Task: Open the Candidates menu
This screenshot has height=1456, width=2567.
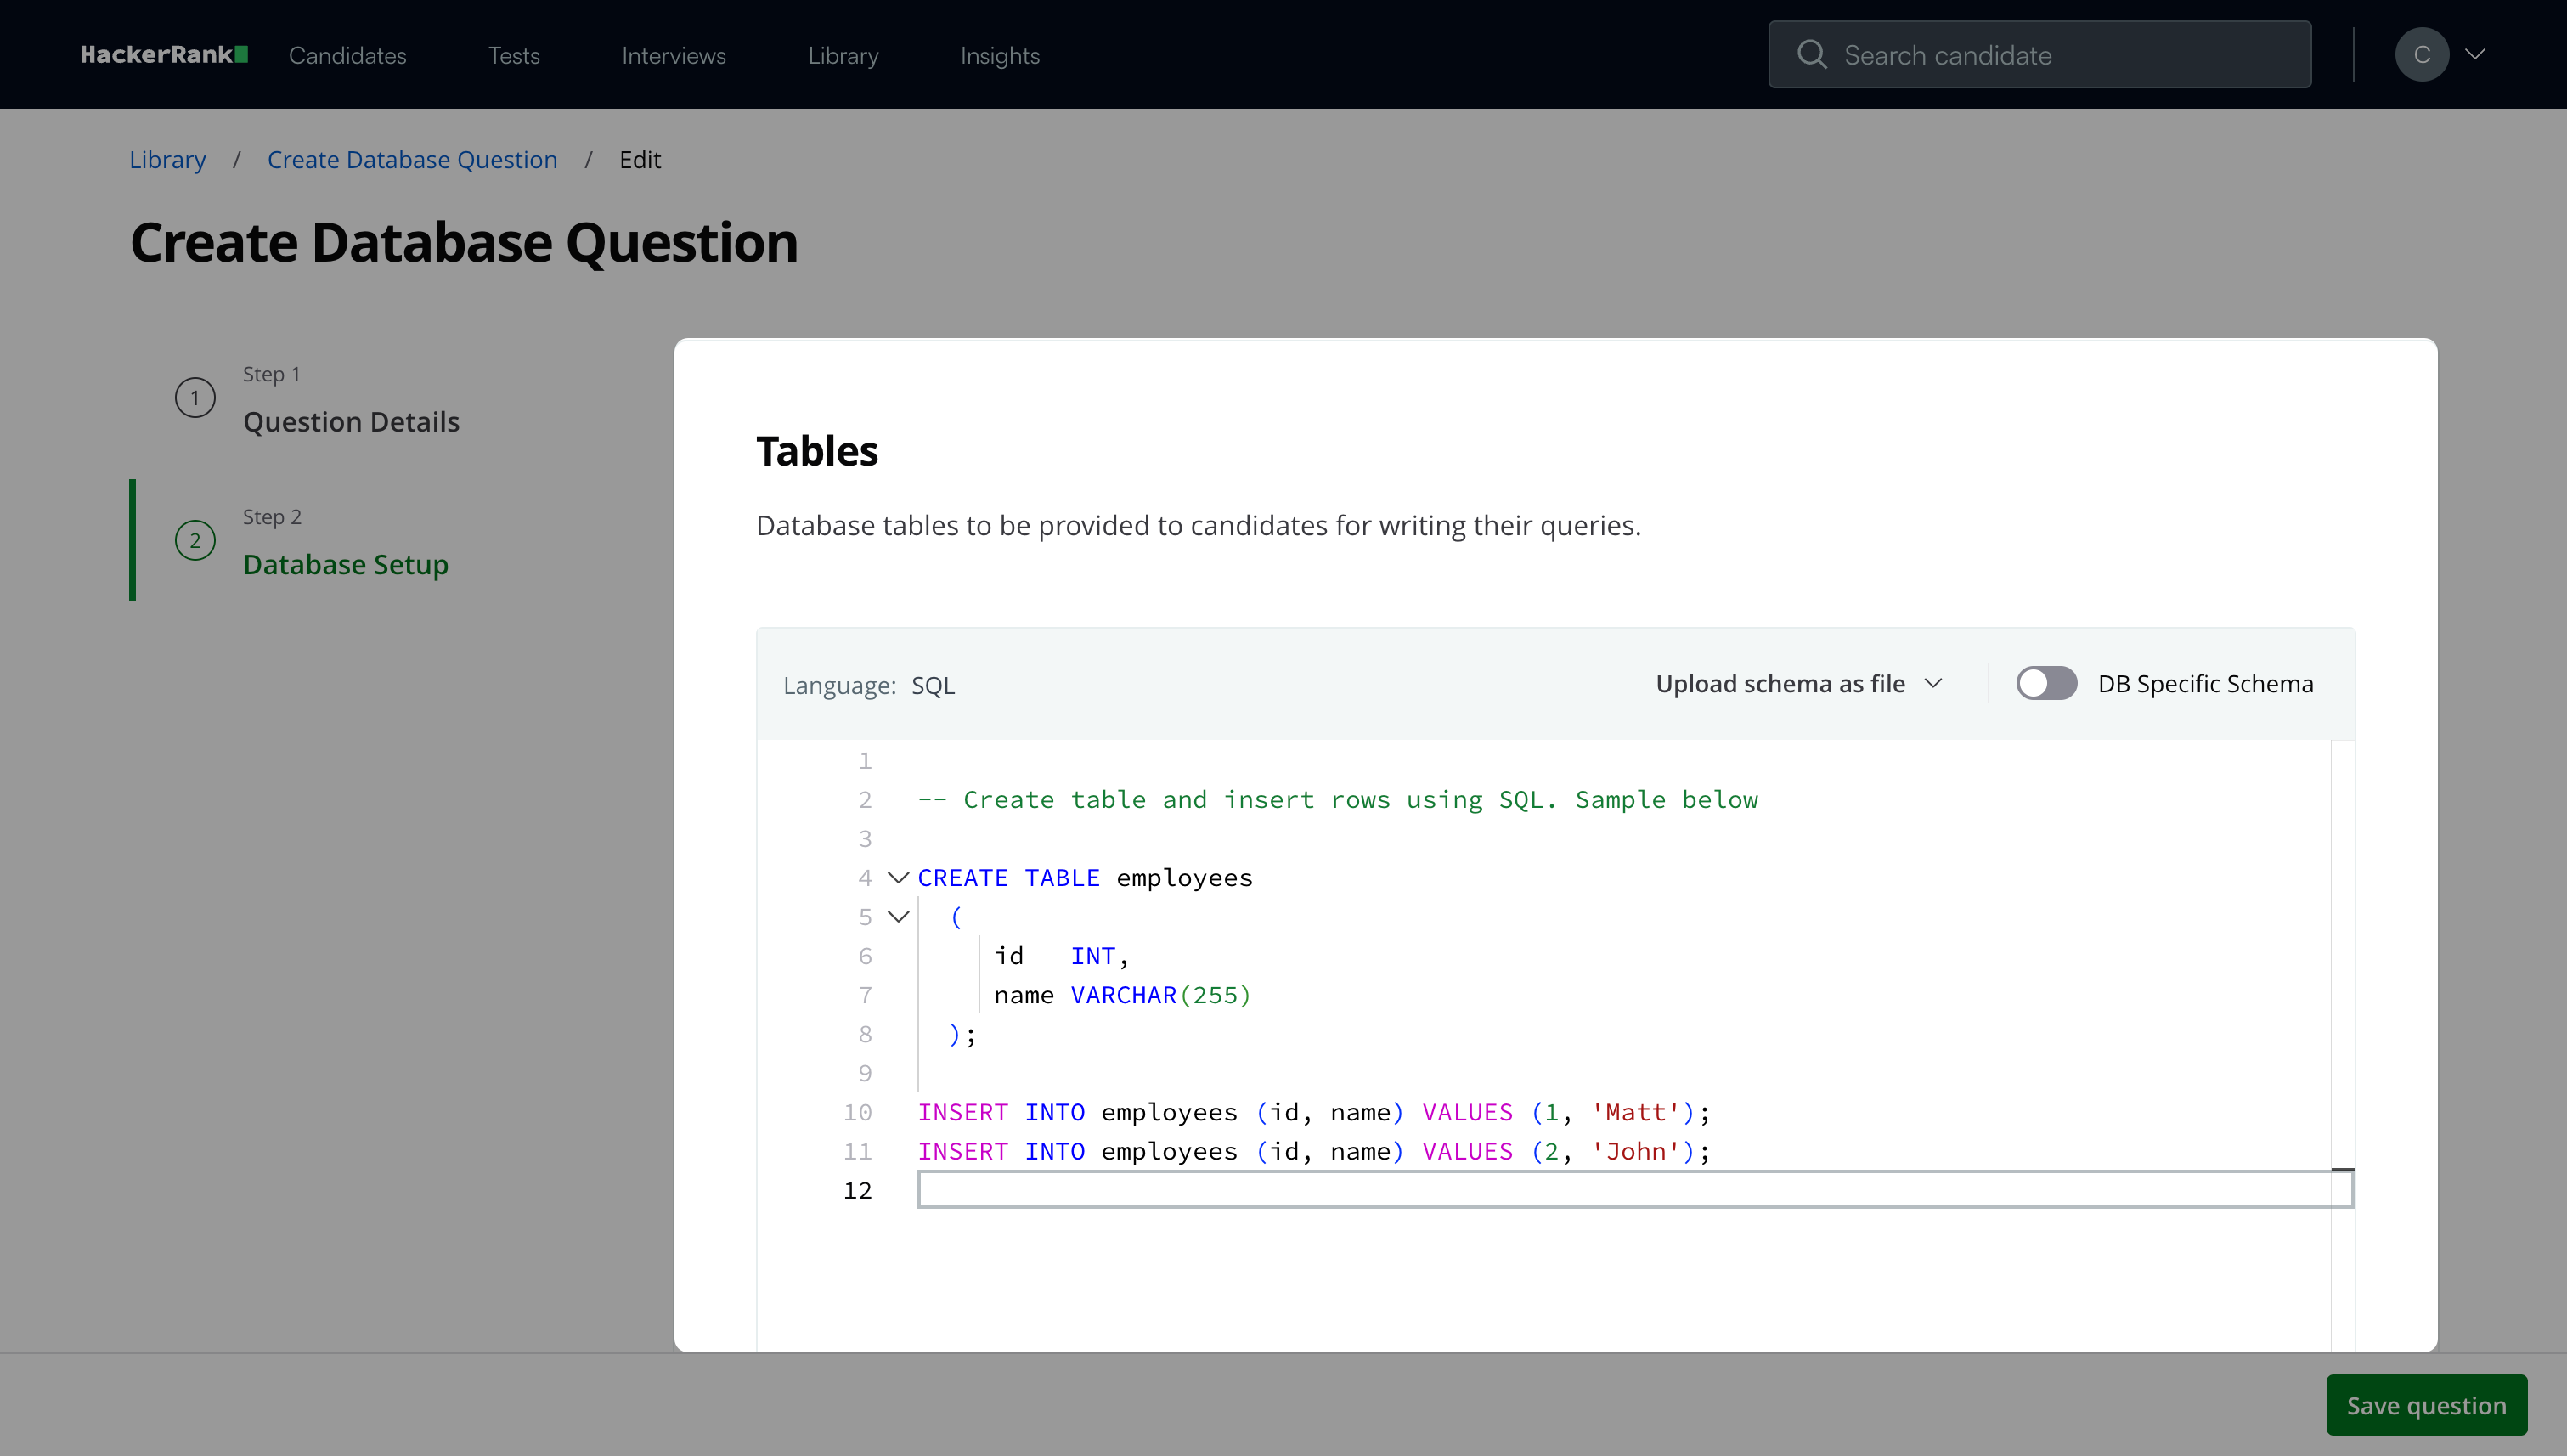Action: pos(347,56)
